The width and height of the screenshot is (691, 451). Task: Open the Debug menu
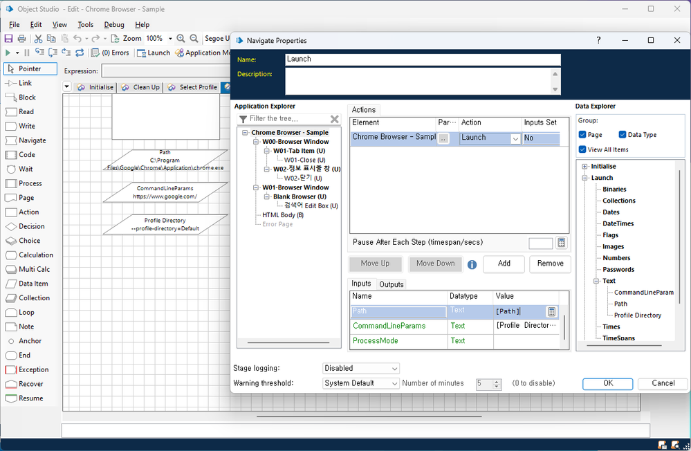coord(114,25)
